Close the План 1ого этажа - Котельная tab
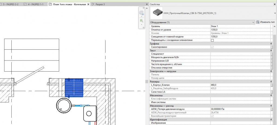The image size is (277, 125). (88, 4)
